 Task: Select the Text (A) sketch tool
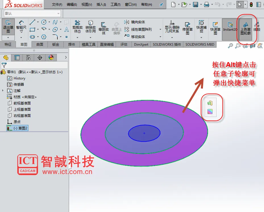tap(66, 30)
